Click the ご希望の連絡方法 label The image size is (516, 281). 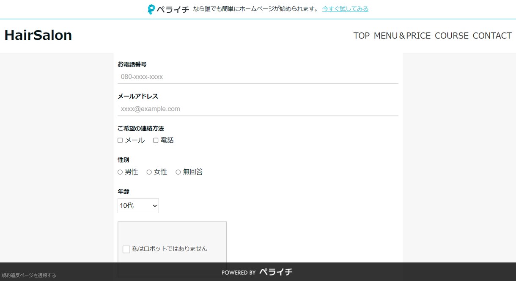point(140,128)
